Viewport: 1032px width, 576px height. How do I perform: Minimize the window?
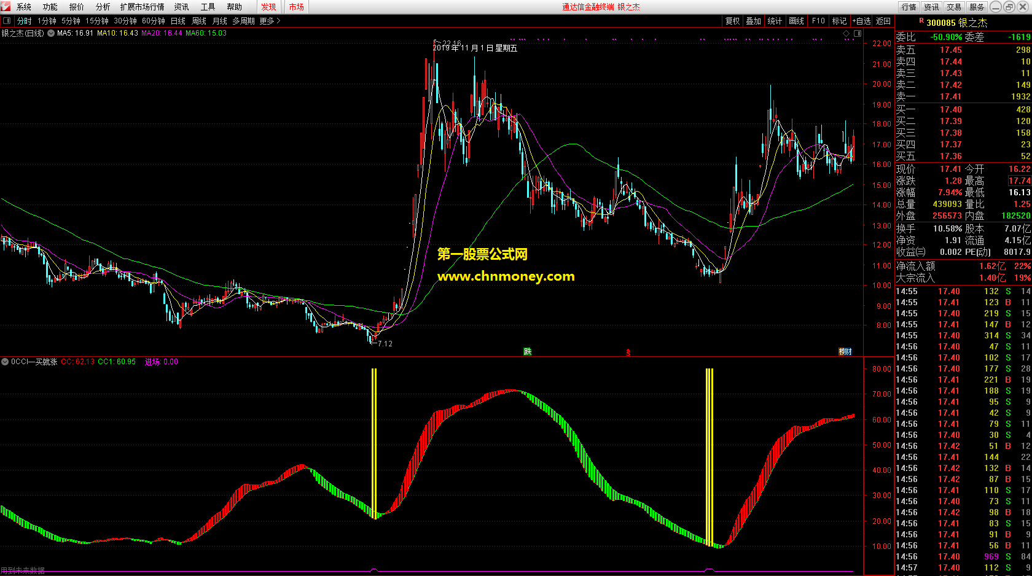[x=995, y=7]
